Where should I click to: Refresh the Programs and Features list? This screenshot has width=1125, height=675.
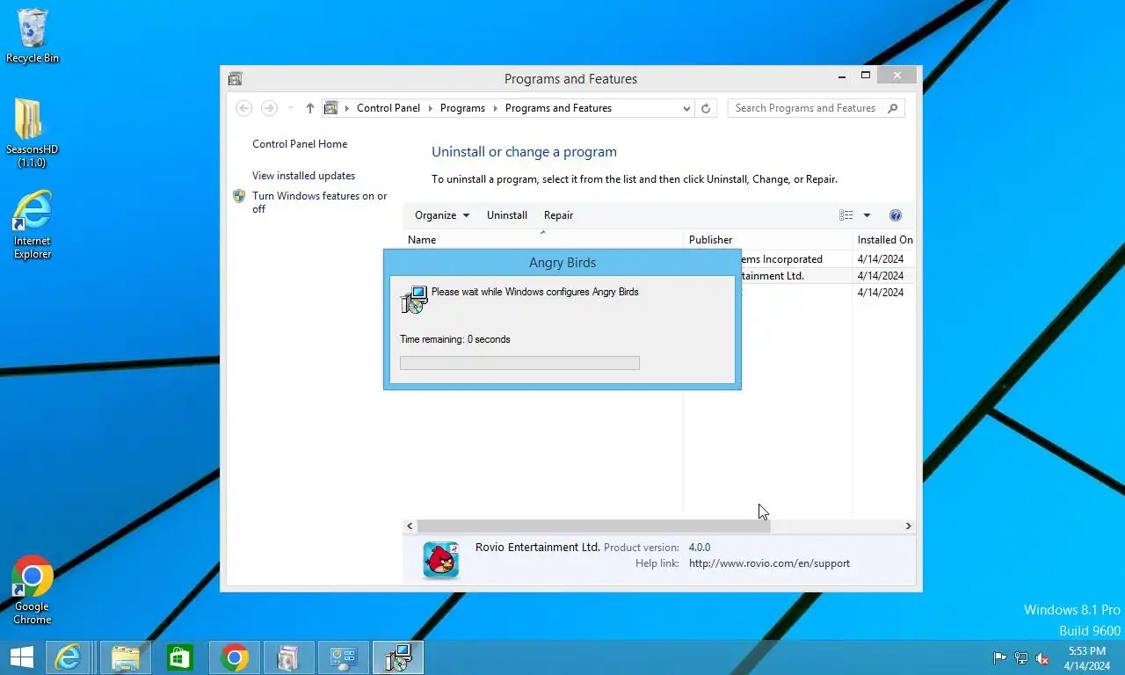pyautogui.click(x=705, y=108)
